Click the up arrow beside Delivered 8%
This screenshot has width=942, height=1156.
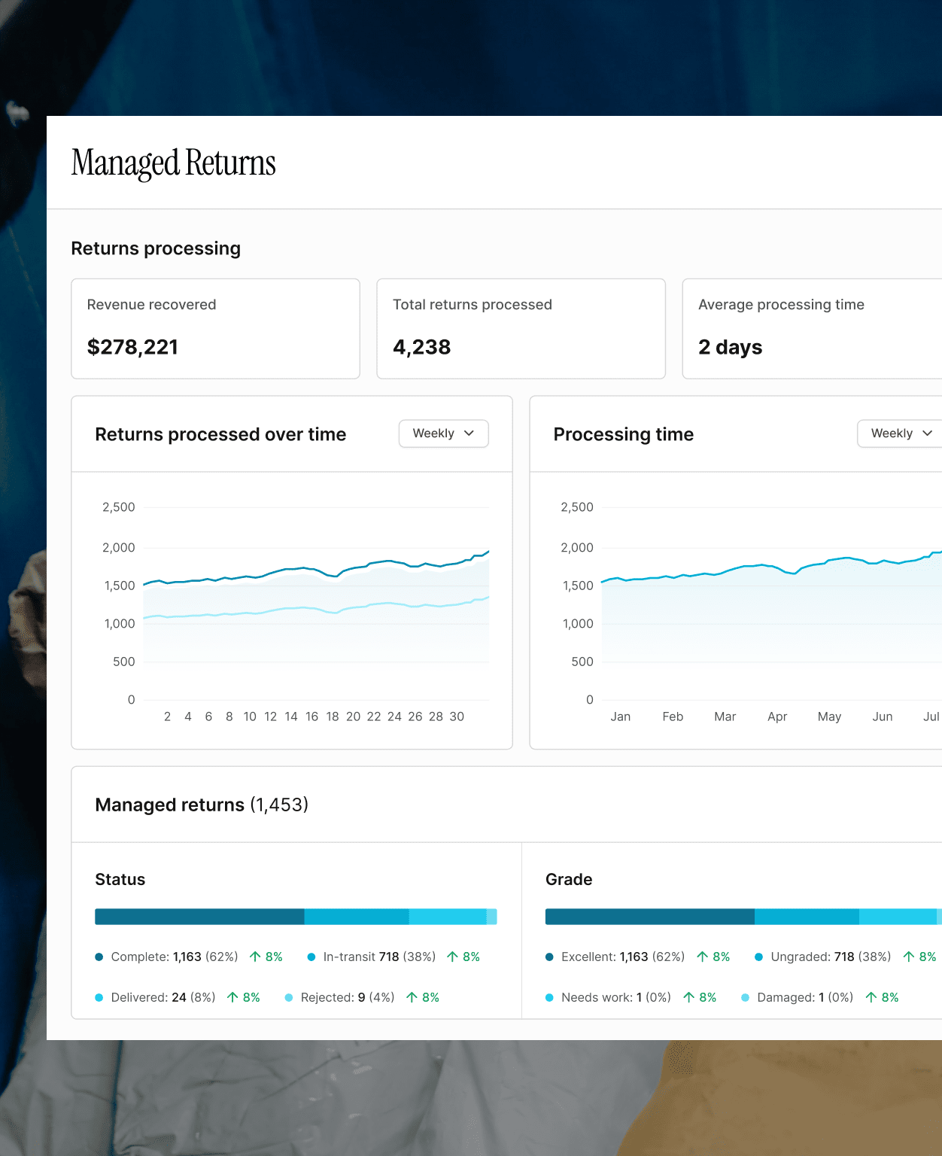click(232, 997)
